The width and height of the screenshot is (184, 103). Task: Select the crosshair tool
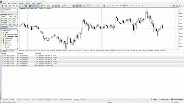[91, 6]
